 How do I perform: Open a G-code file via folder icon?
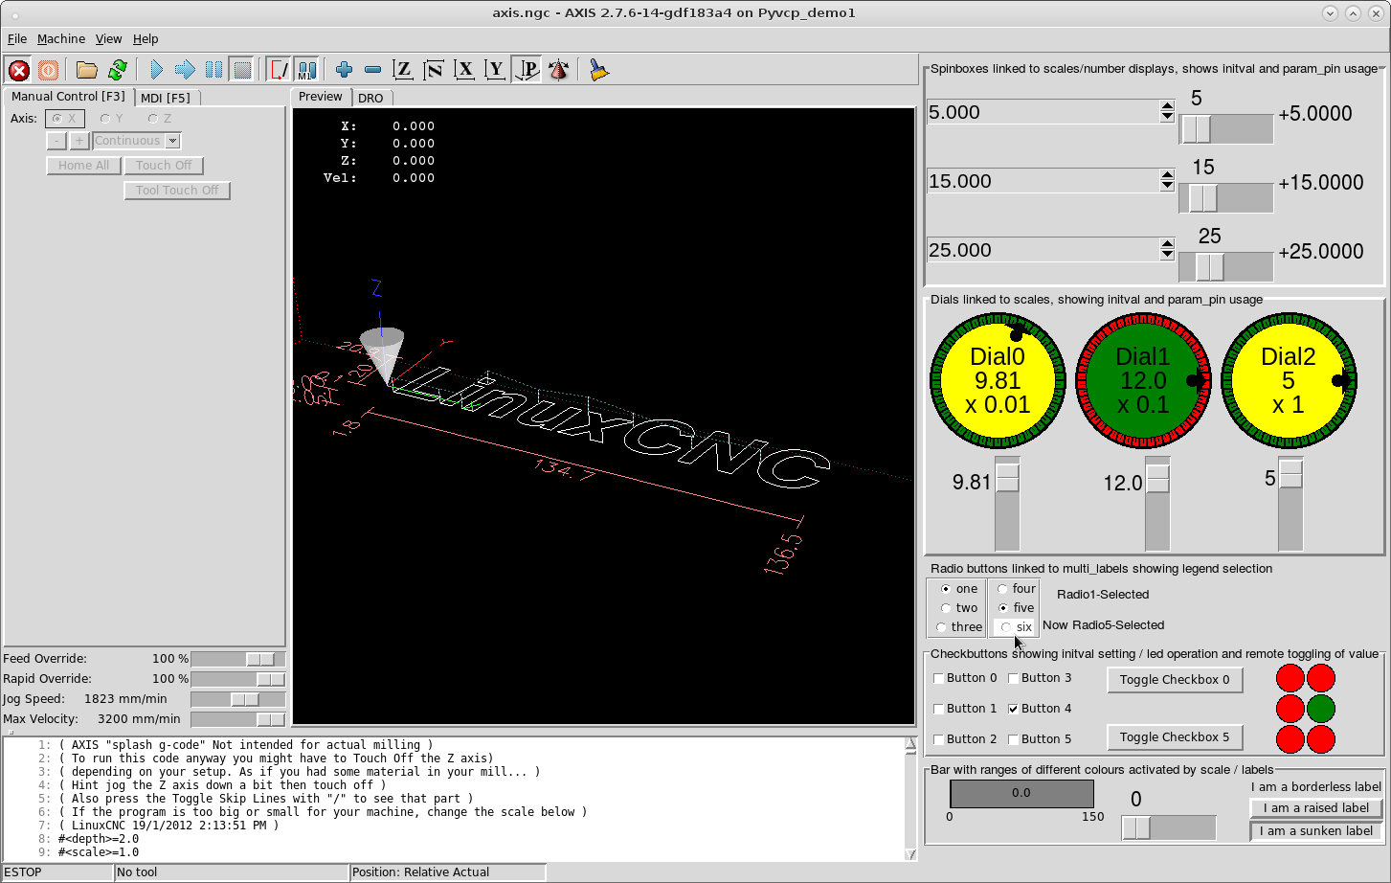[x=87, y=70]
